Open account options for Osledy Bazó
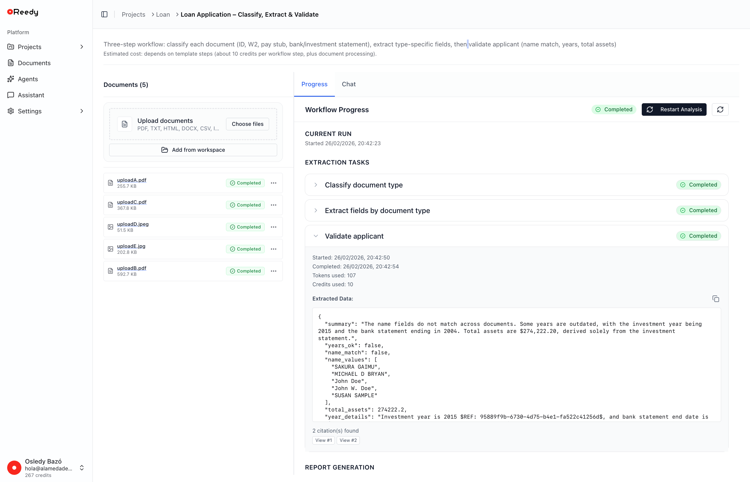This screenshot has width=750, height=482. coord(82,468)
